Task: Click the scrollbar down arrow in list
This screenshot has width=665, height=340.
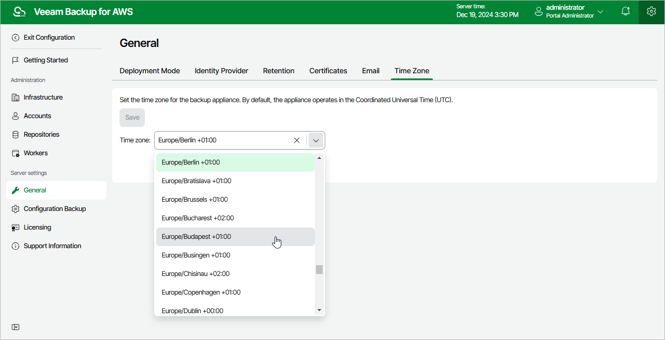Action: point(319,310)
